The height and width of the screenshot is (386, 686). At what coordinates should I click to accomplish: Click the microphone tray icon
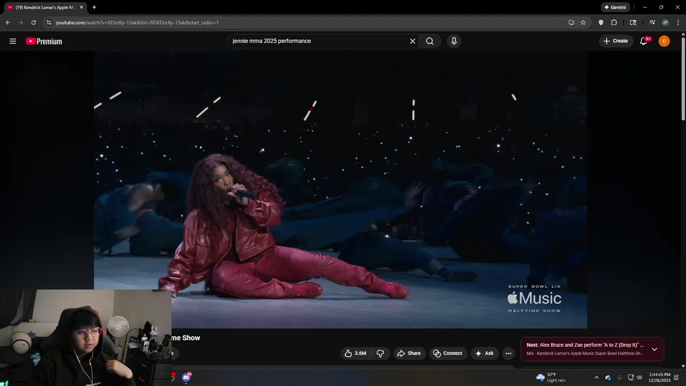[x=620, y=377]
